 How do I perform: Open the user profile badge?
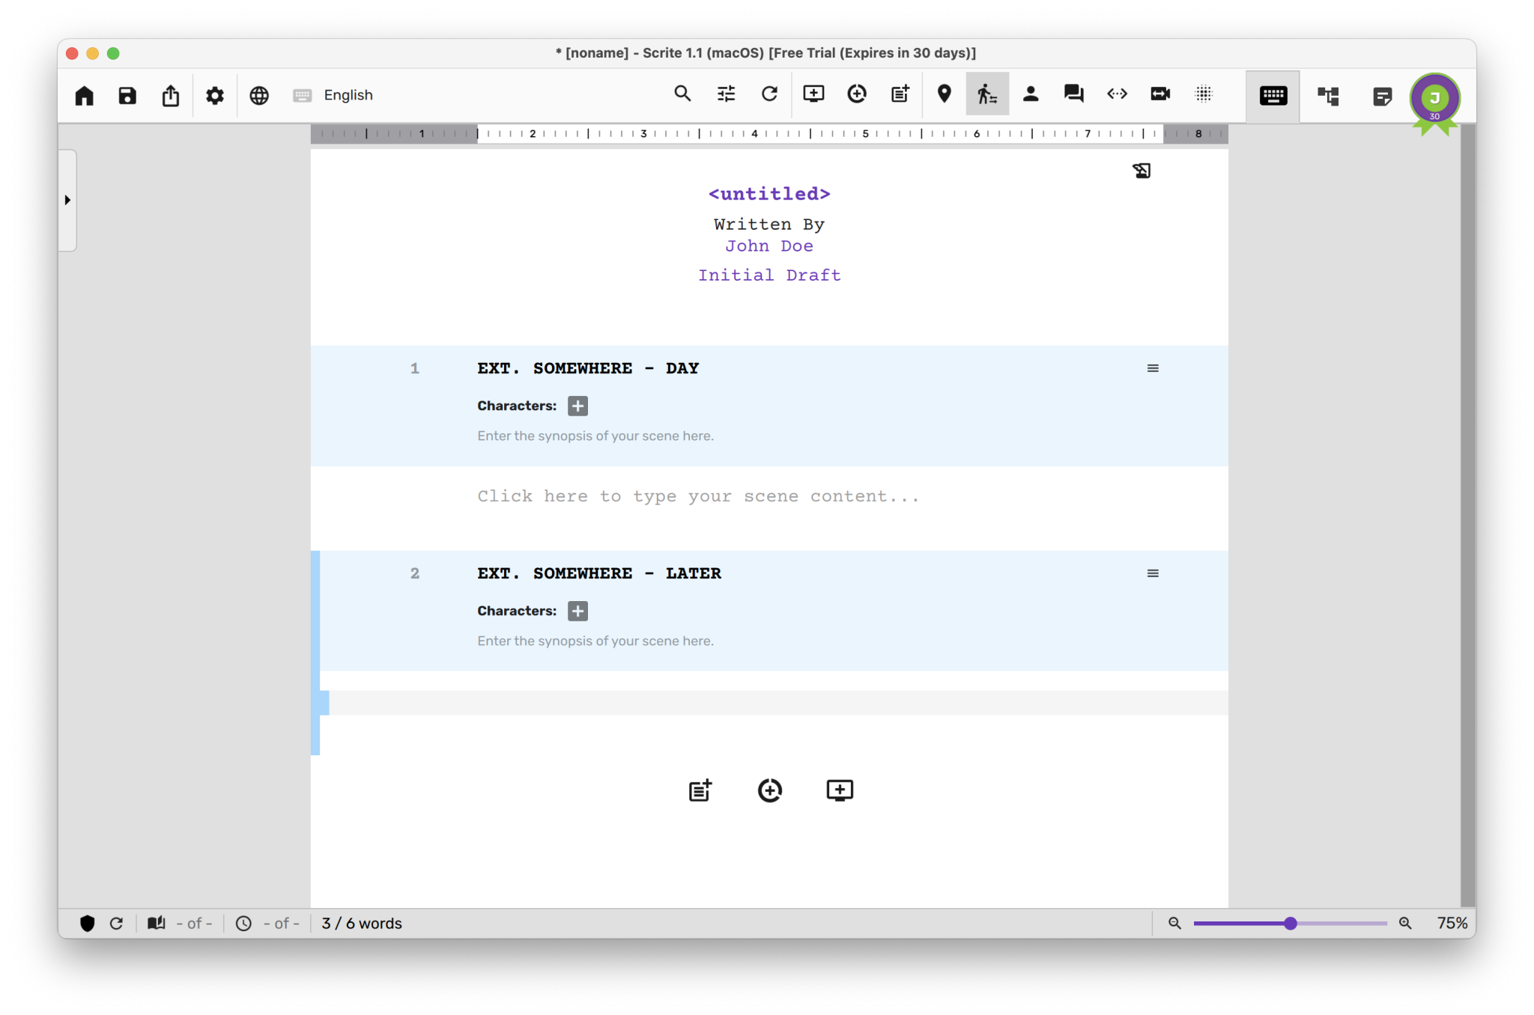pos(1433,97)
